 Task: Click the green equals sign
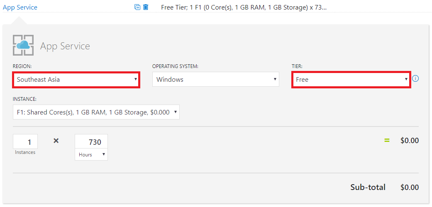pyautogui.click(x=387, y=140)
